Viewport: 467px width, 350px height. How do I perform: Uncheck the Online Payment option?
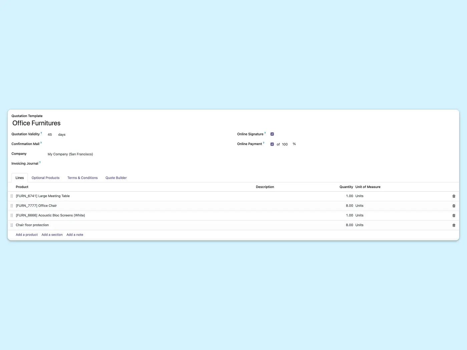point(272,144)
